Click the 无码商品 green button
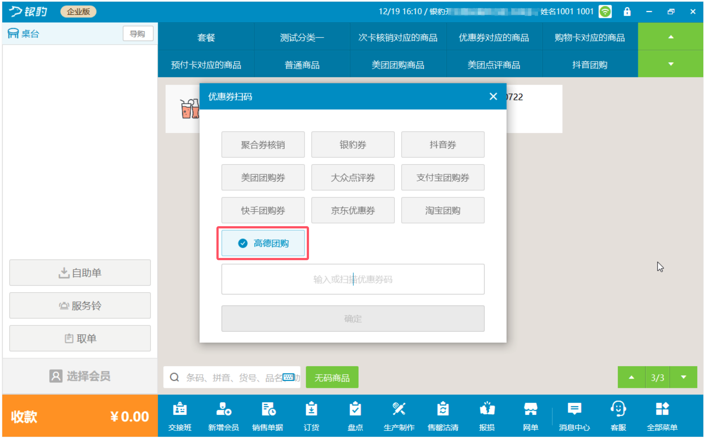 pos(332,377)
